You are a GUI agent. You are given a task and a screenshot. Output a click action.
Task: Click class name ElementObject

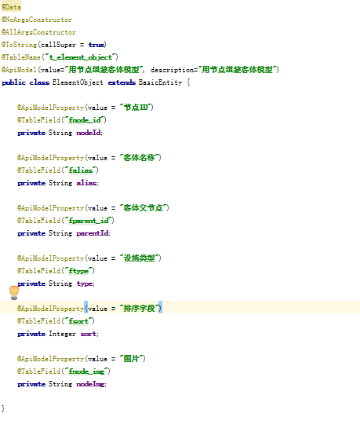(78, 82)
